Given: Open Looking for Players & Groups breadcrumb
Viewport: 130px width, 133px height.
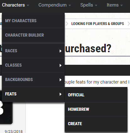Looking at the screenshot, I should pyautogui.click(x=98, y=24).
